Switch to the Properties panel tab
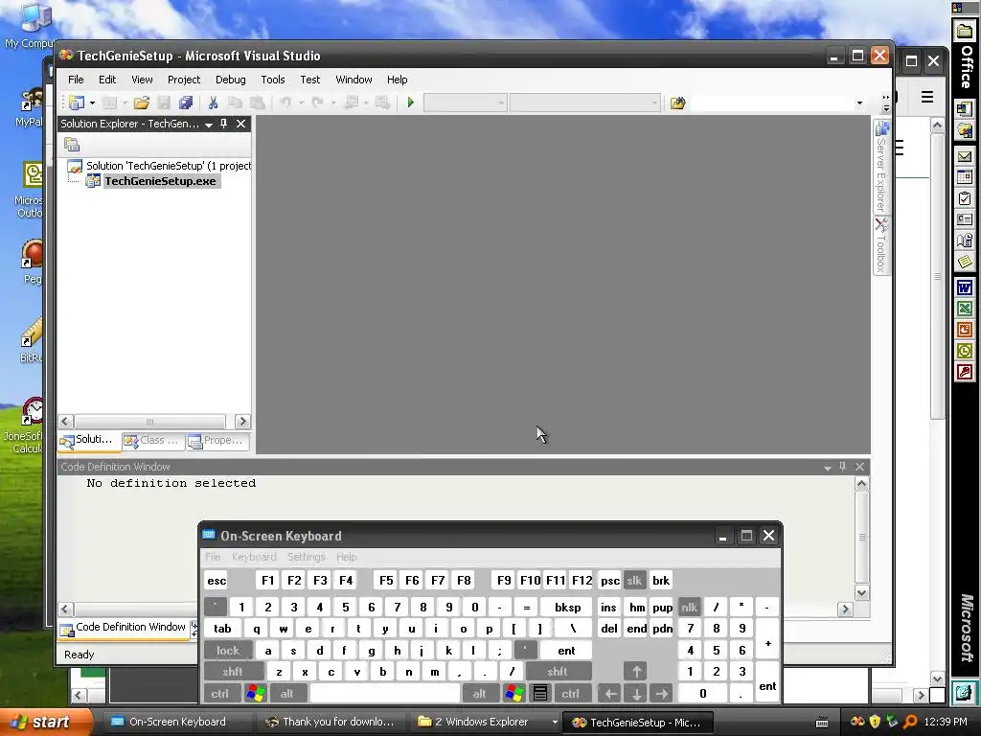The width and height of the screenshot is (981, 736). click(x=217, y=441)
